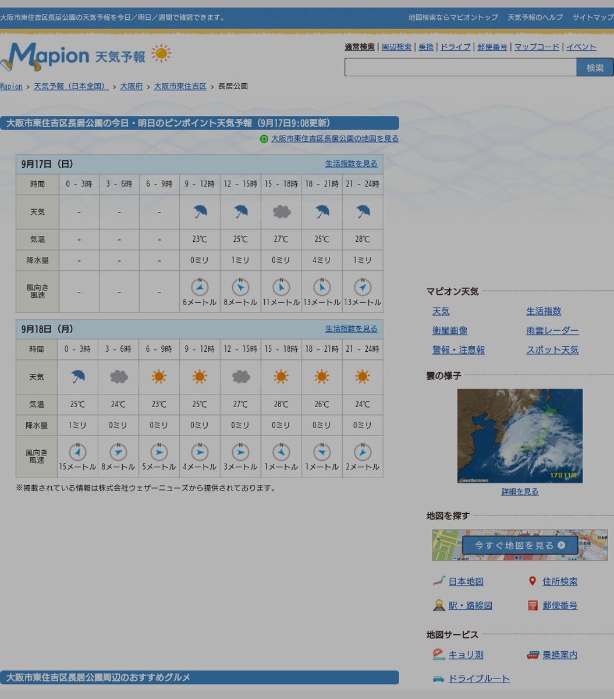
Task: Select the マップコード search tab
Action: click(x=537, y=47)
